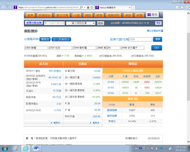Click 看更多 under 技術面
The height and width of the screenshot is (152, 190).
click(x=96, y=123)
